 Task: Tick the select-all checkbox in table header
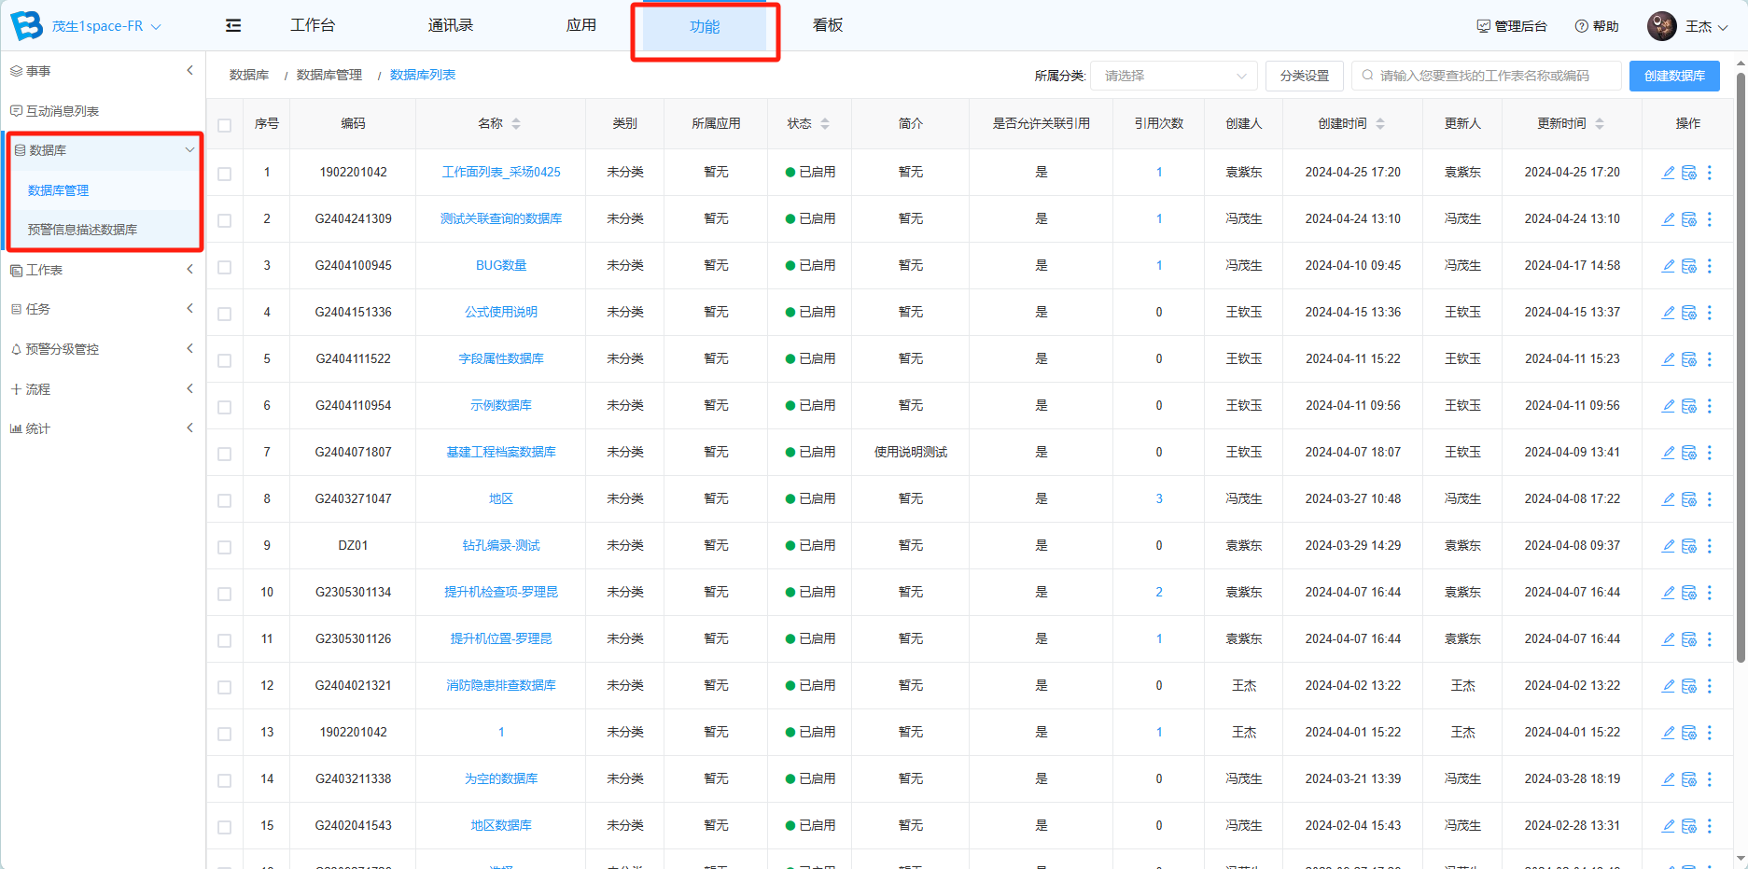coord(225,125)
